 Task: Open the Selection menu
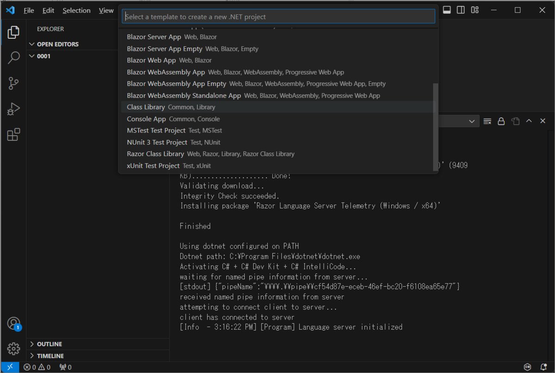click(x=77, y=10)
